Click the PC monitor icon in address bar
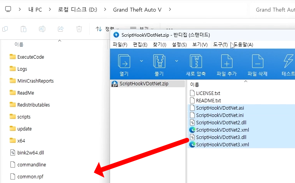 click(x=8, y=9)
